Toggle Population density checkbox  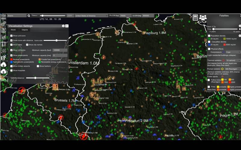click(209, 36)
